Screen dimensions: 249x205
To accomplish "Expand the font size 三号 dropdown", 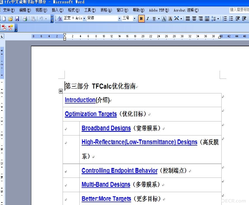I will pyautogui.click(x=134, y=19).
